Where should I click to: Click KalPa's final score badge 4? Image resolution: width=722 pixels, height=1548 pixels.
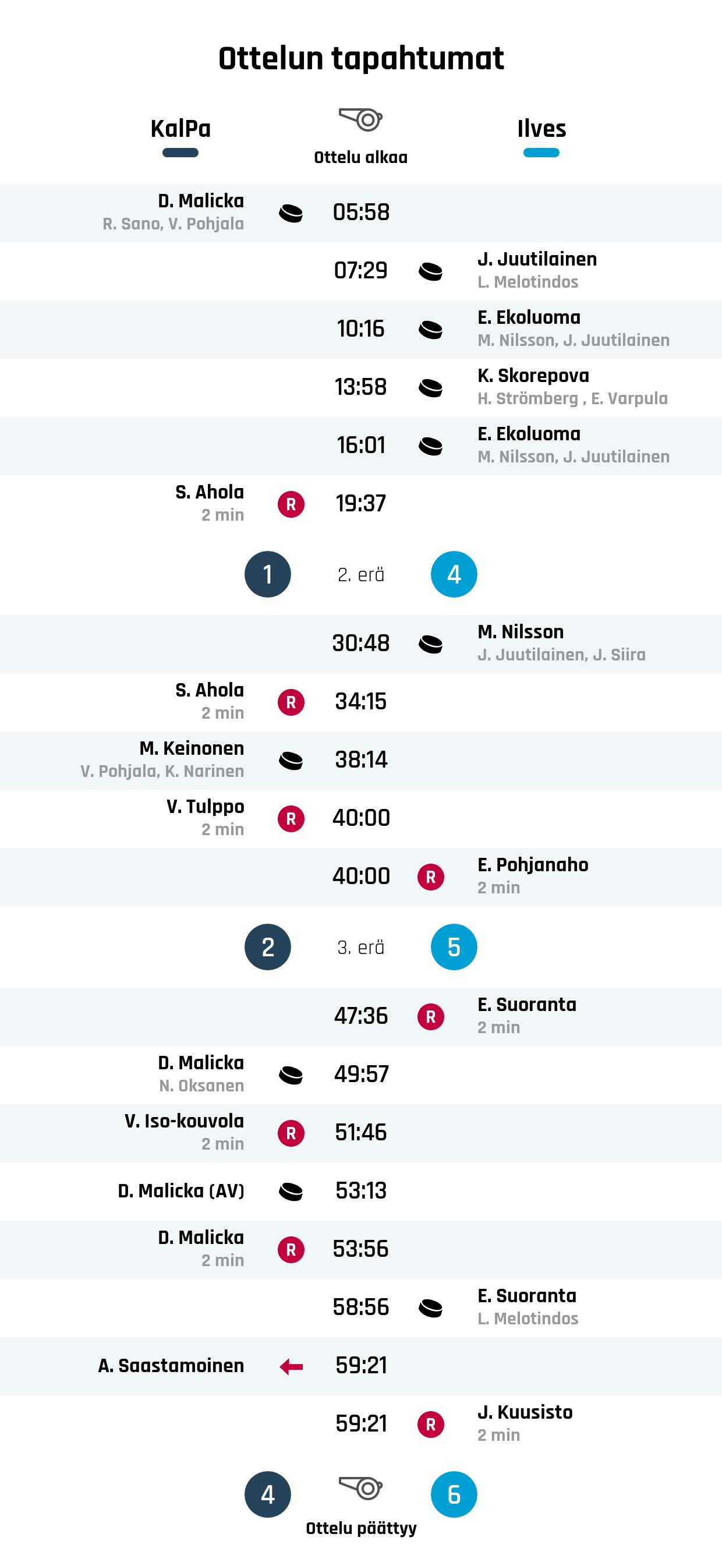coord(268,1494)
